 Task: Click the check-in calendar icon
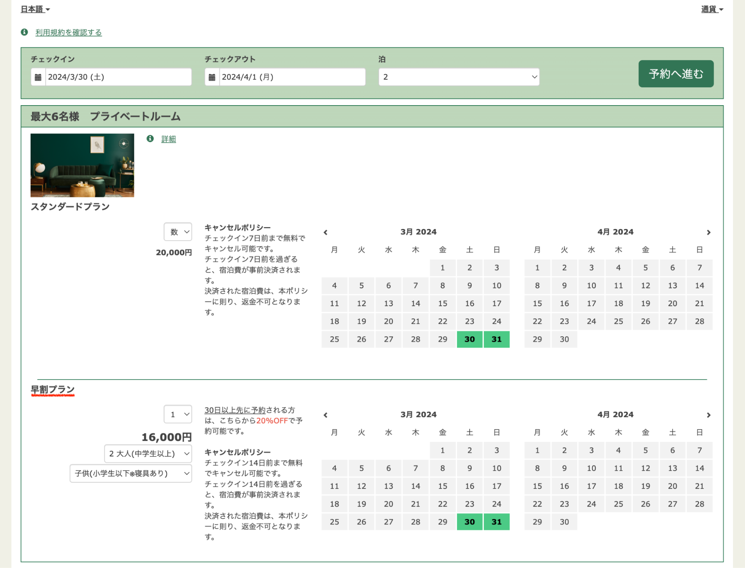coord(38,77)
